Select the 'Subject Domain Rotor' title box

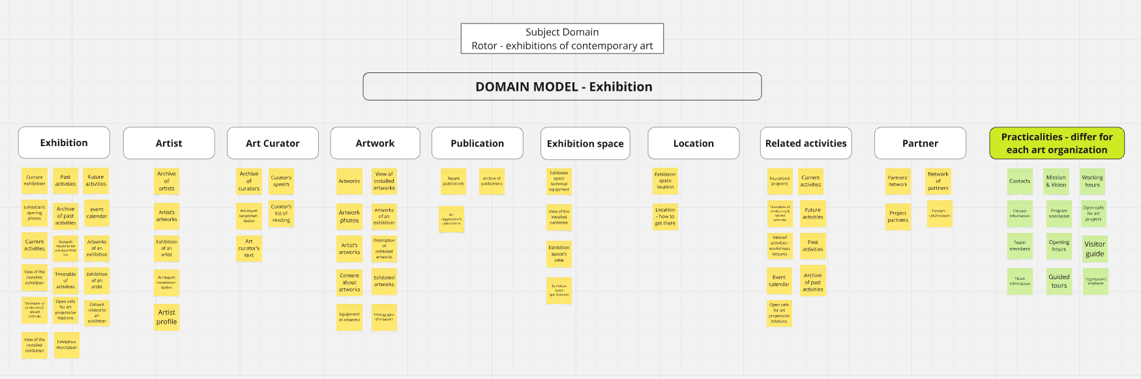pyautogui.click(x=562, y=38)
